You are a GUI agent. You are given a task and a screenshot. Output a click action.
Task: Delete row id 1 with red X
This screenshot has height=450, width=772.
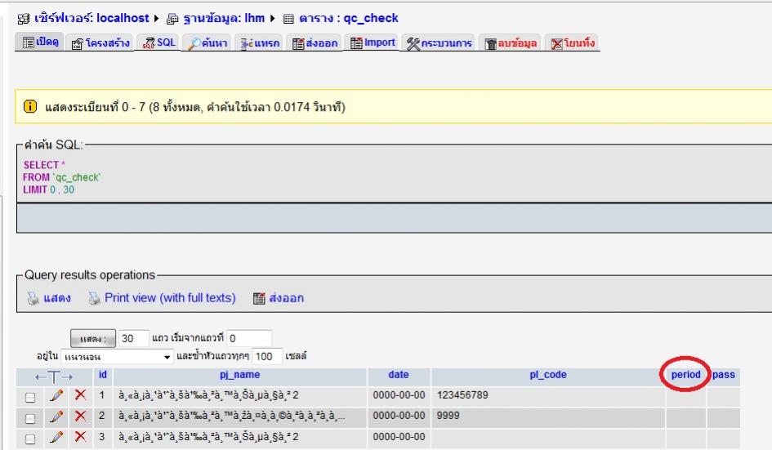80,394
